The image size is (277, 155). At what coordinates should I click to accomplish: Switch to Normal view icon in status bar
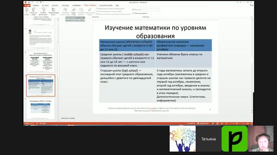tap(213, 124)
